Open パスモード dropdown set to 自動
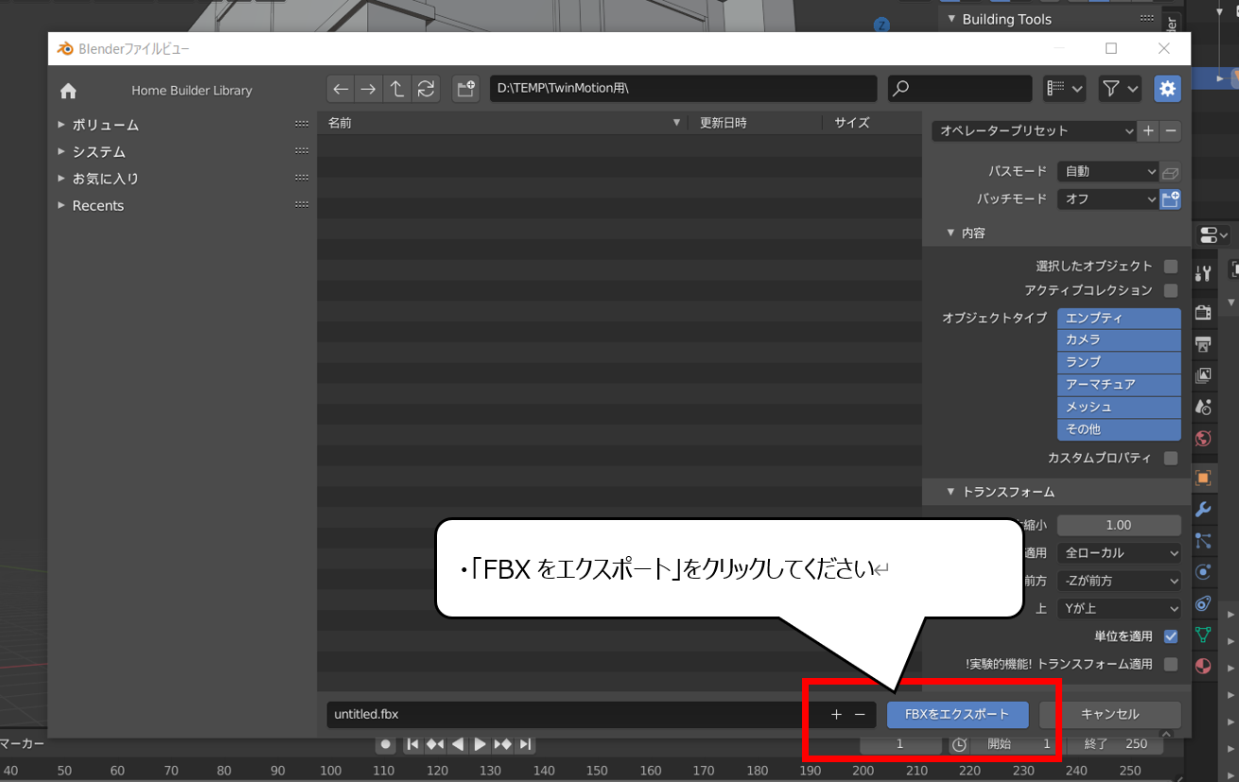 [x=1108, y=172]
